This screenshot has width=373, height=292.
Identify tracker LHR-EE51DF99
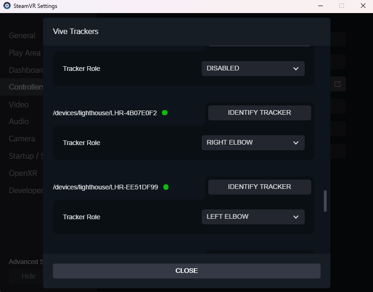260,187
